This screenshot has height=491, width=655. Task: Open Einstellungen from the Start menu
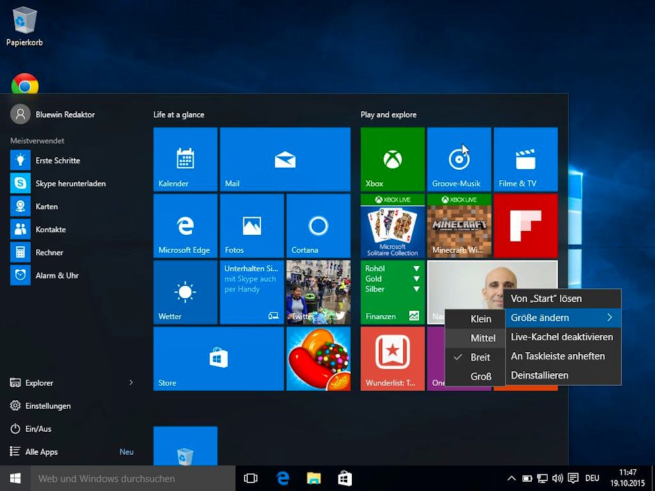tap(40, 405)
